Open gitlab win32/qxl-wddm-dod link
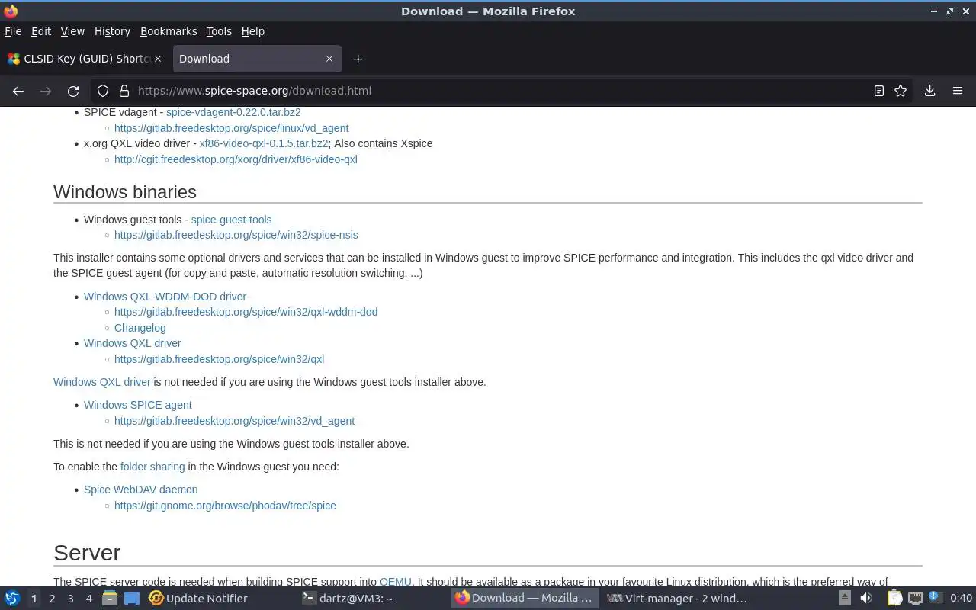The image size is (976, 610). tap(246, 312)
